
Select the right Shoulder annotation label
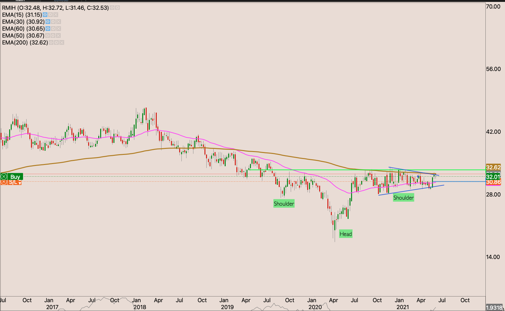coord(403,198)
